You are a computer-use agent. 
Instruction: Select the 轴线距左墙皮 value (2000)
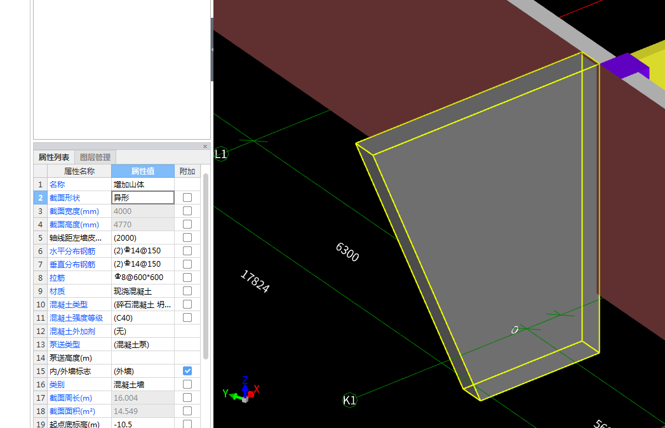[x=143, y=237]
